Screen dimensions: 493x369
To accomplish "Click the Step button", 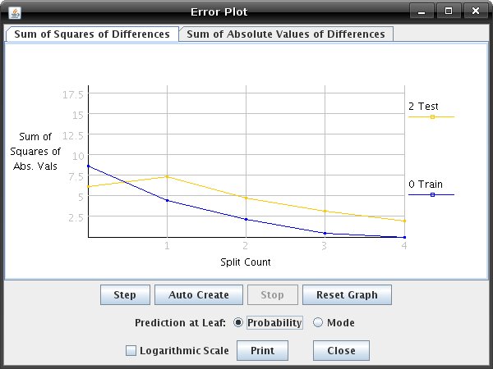I will coord(125,295).
